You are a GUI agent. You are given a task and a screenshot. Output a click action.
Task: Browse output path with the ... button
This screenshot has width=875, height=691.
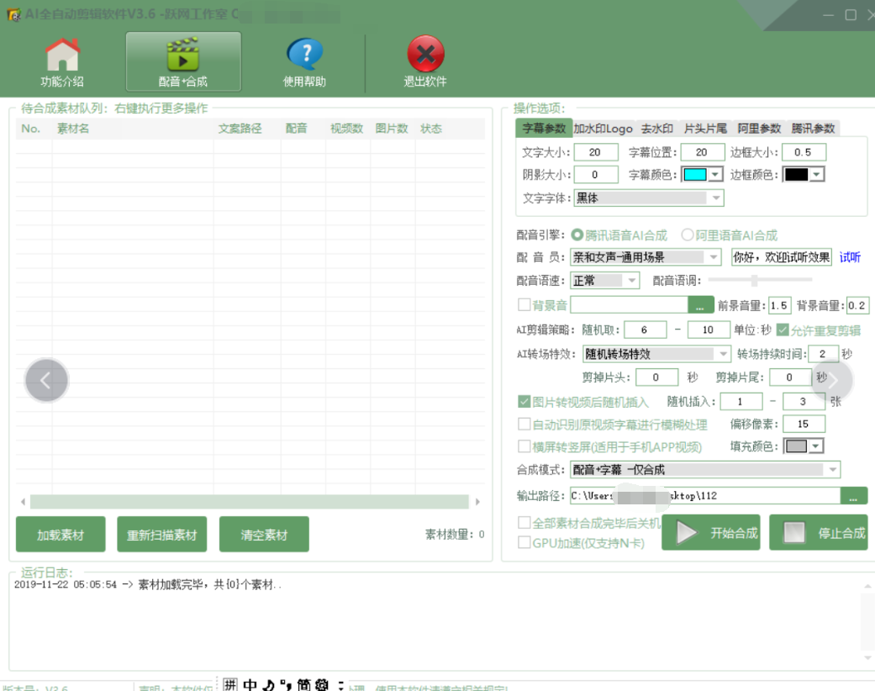tap(853, 496)
